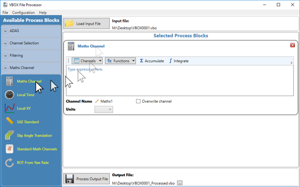Click the Process Output File button
The width and height of the screenshot is (300, 187).
click(x=86, y=179)
